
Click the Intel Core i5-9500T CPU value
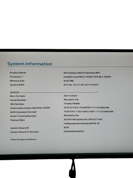pyautogui.click(x=87, y=77)
